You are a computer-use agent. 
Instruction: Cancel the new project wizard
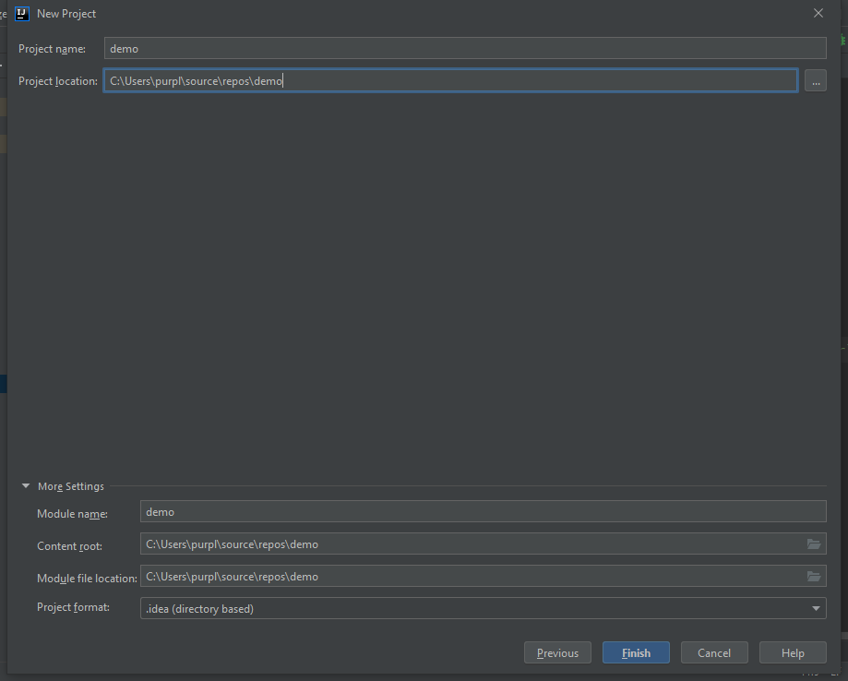(714, 653)
